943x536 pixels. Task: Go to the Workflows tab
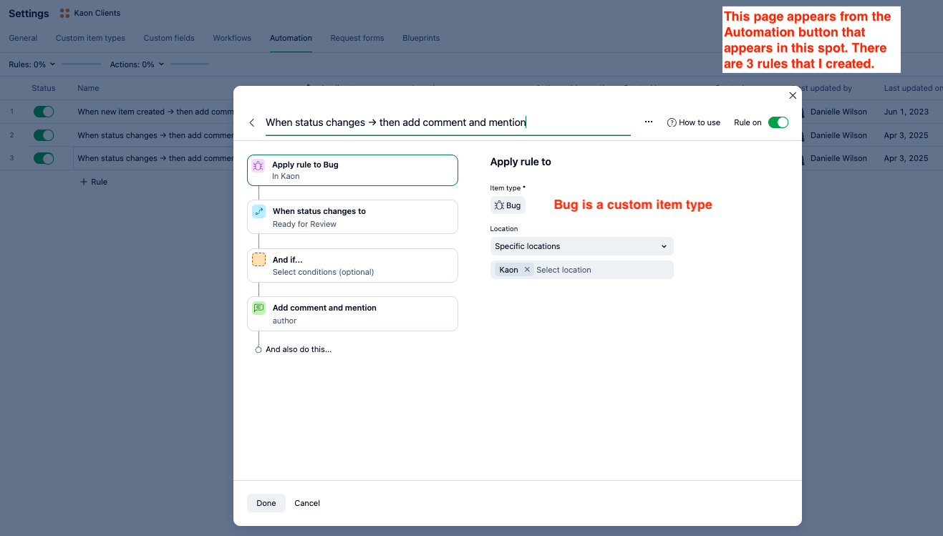(232, 38)
